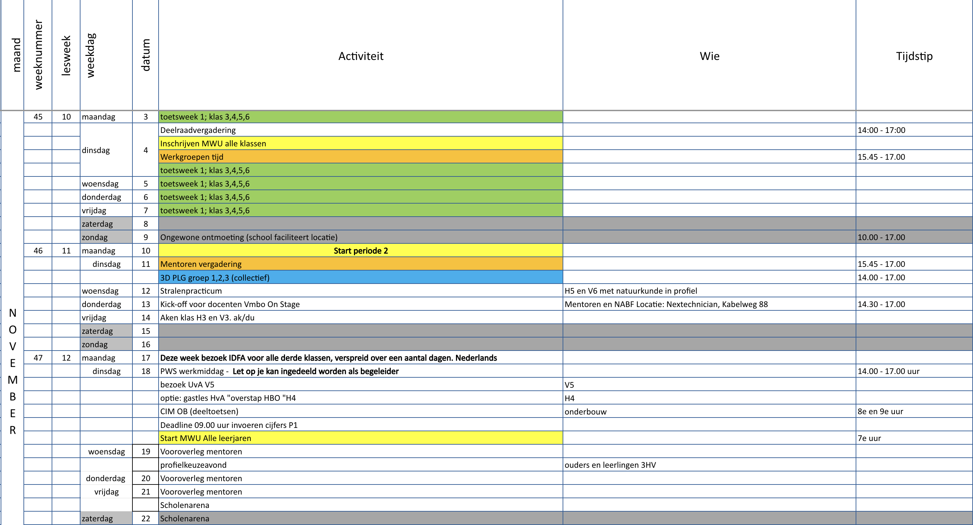Select the profielkeuzeavond activity cell
Image resolution: width=973 pixels, height=525 pixels.
(x=360, y=465)
